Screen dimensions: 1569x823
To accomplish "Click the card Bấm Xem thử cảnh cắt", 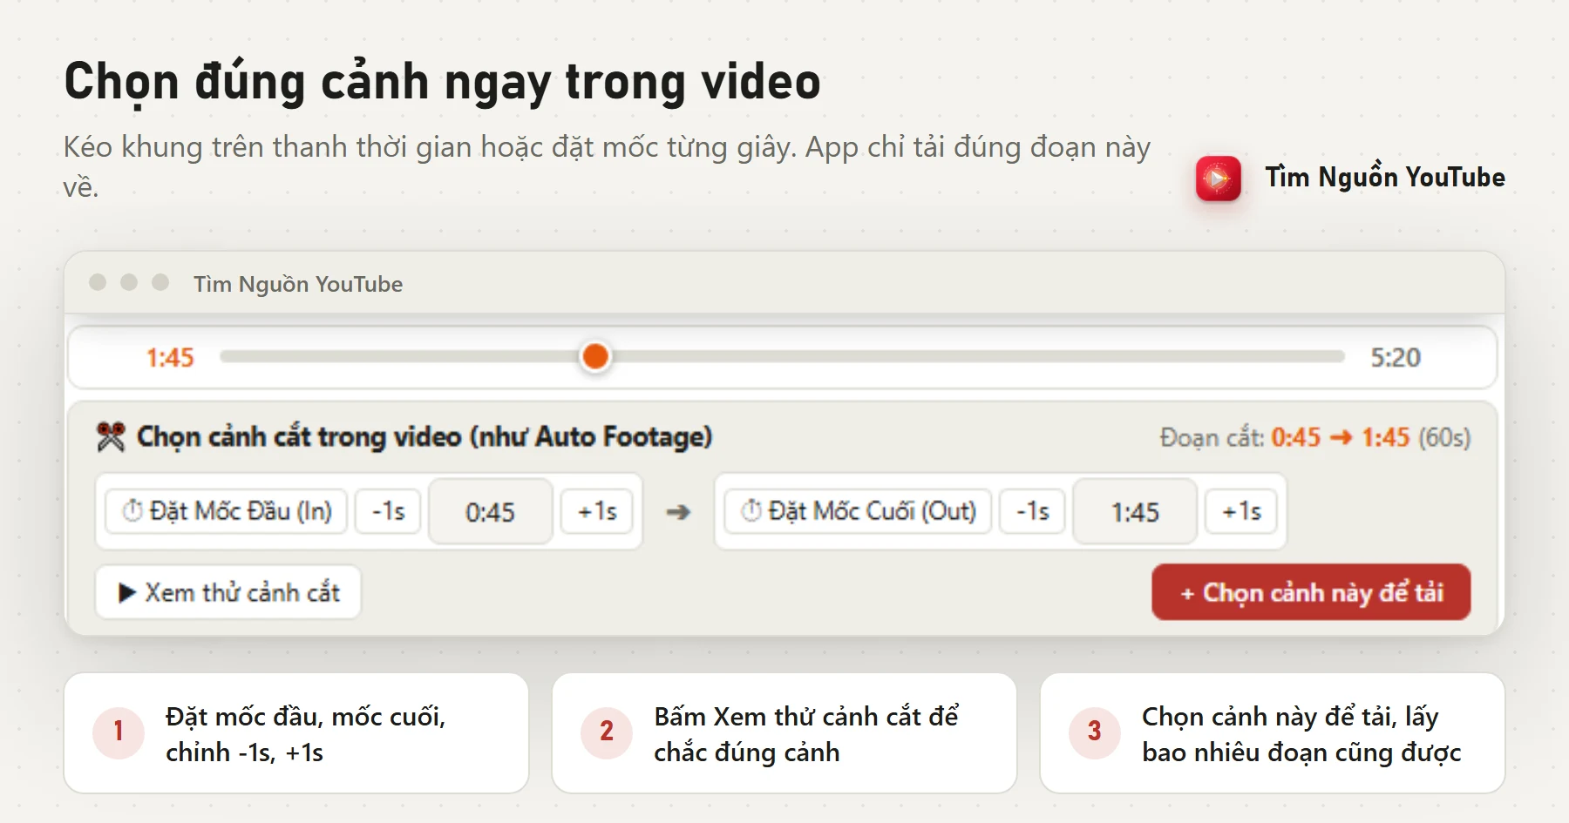I will [x=784, y=733].
